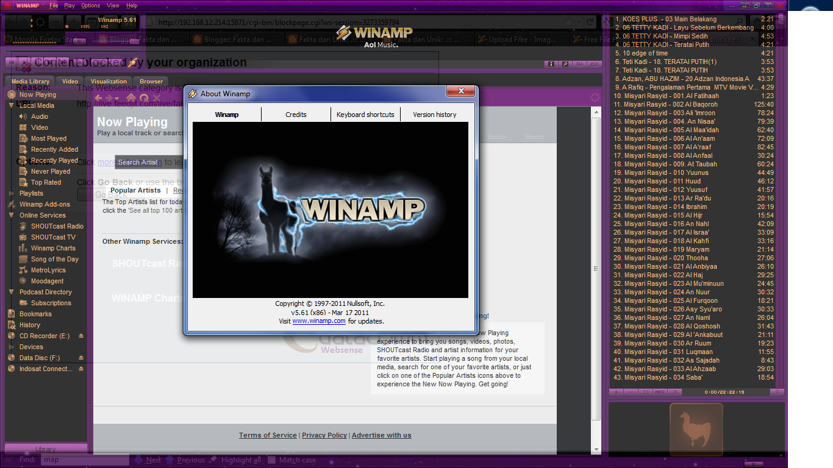This screenshot has height=468, width=833.
Task: Click the playlist remove (−) button
Action: pyautogui.click(x=631, y=392)
